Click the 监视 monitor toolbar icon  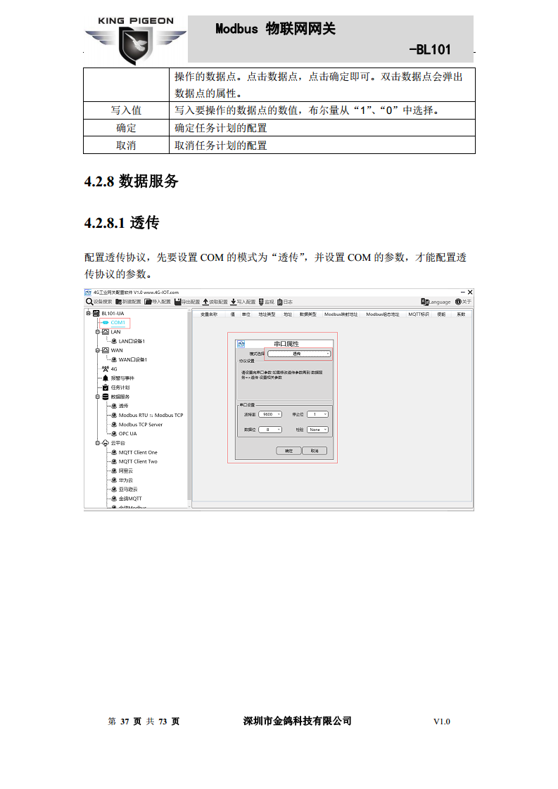(261, 302)
